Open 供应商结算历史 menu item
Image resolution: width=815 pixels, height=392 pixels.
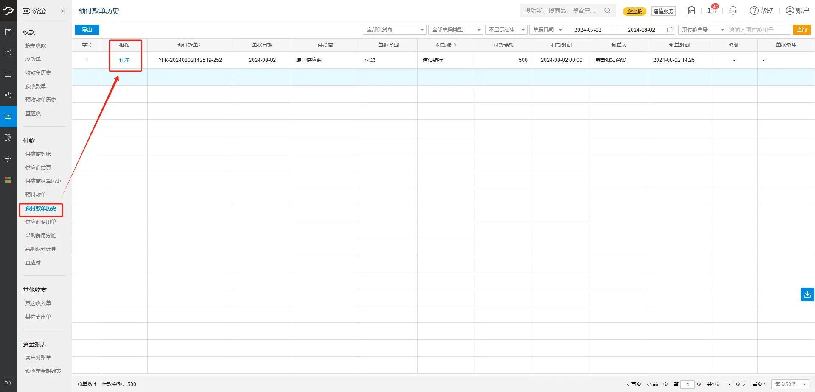point(43,181)
